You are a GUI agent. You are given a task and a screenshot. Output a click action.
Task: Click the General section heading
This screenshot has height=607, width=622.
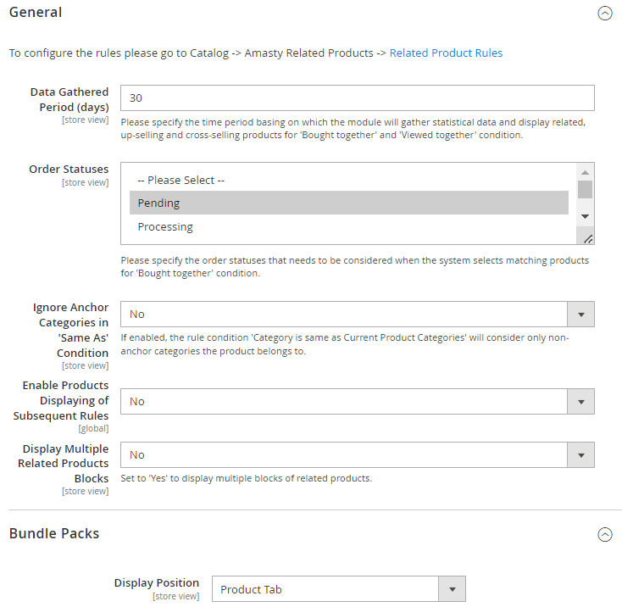(36, 13)
